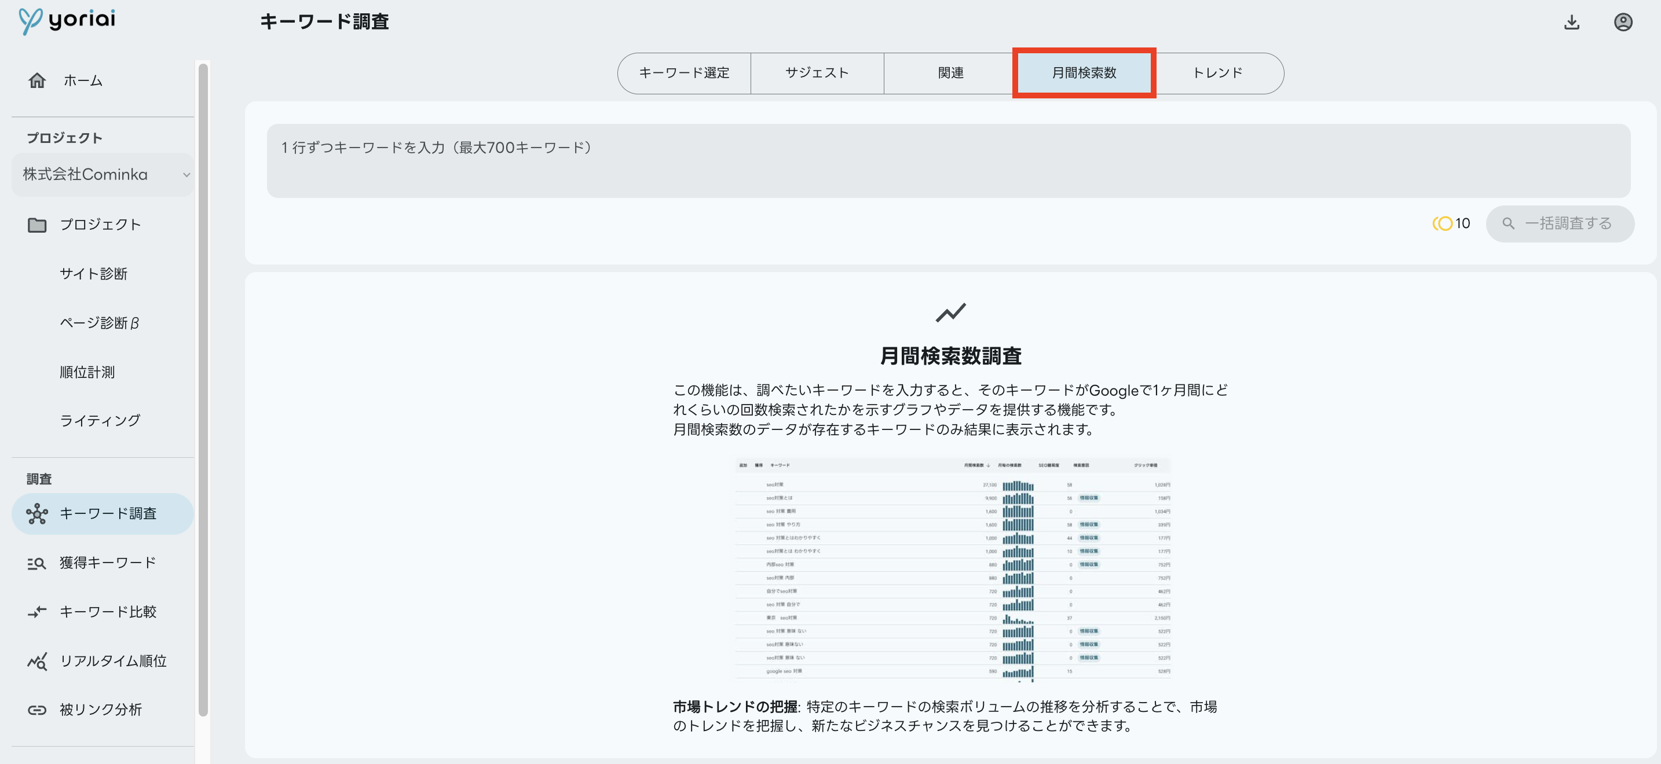The height and width of the screenshot is (764, 1661).
Task: Switch to the 関連 tab
Action: [x=950, y=74]
